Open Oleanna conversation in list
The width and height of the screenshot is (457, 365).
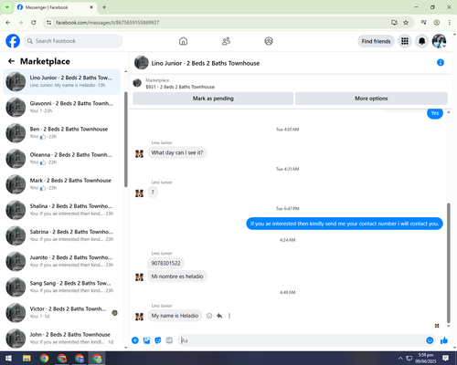point(62,159)
